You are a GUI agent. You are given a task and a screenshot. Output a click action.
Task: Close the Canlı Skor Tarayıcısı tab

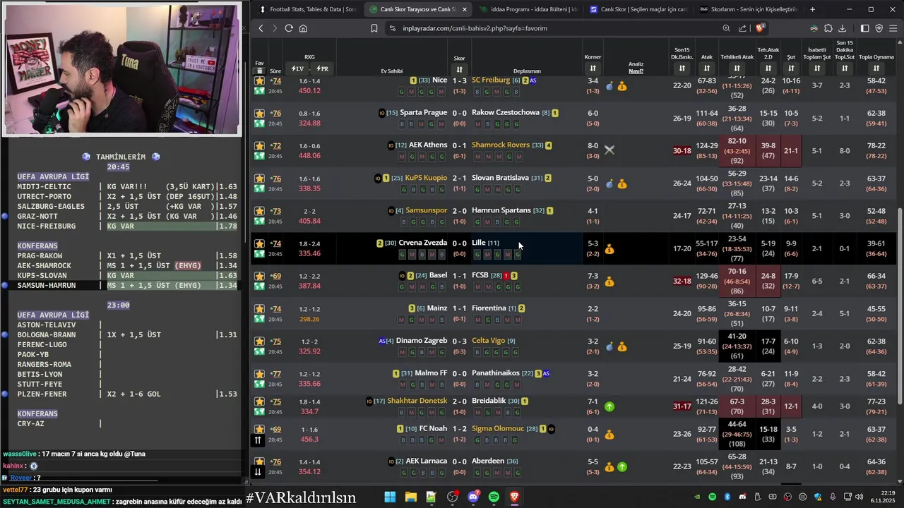(x=464, y=9)
